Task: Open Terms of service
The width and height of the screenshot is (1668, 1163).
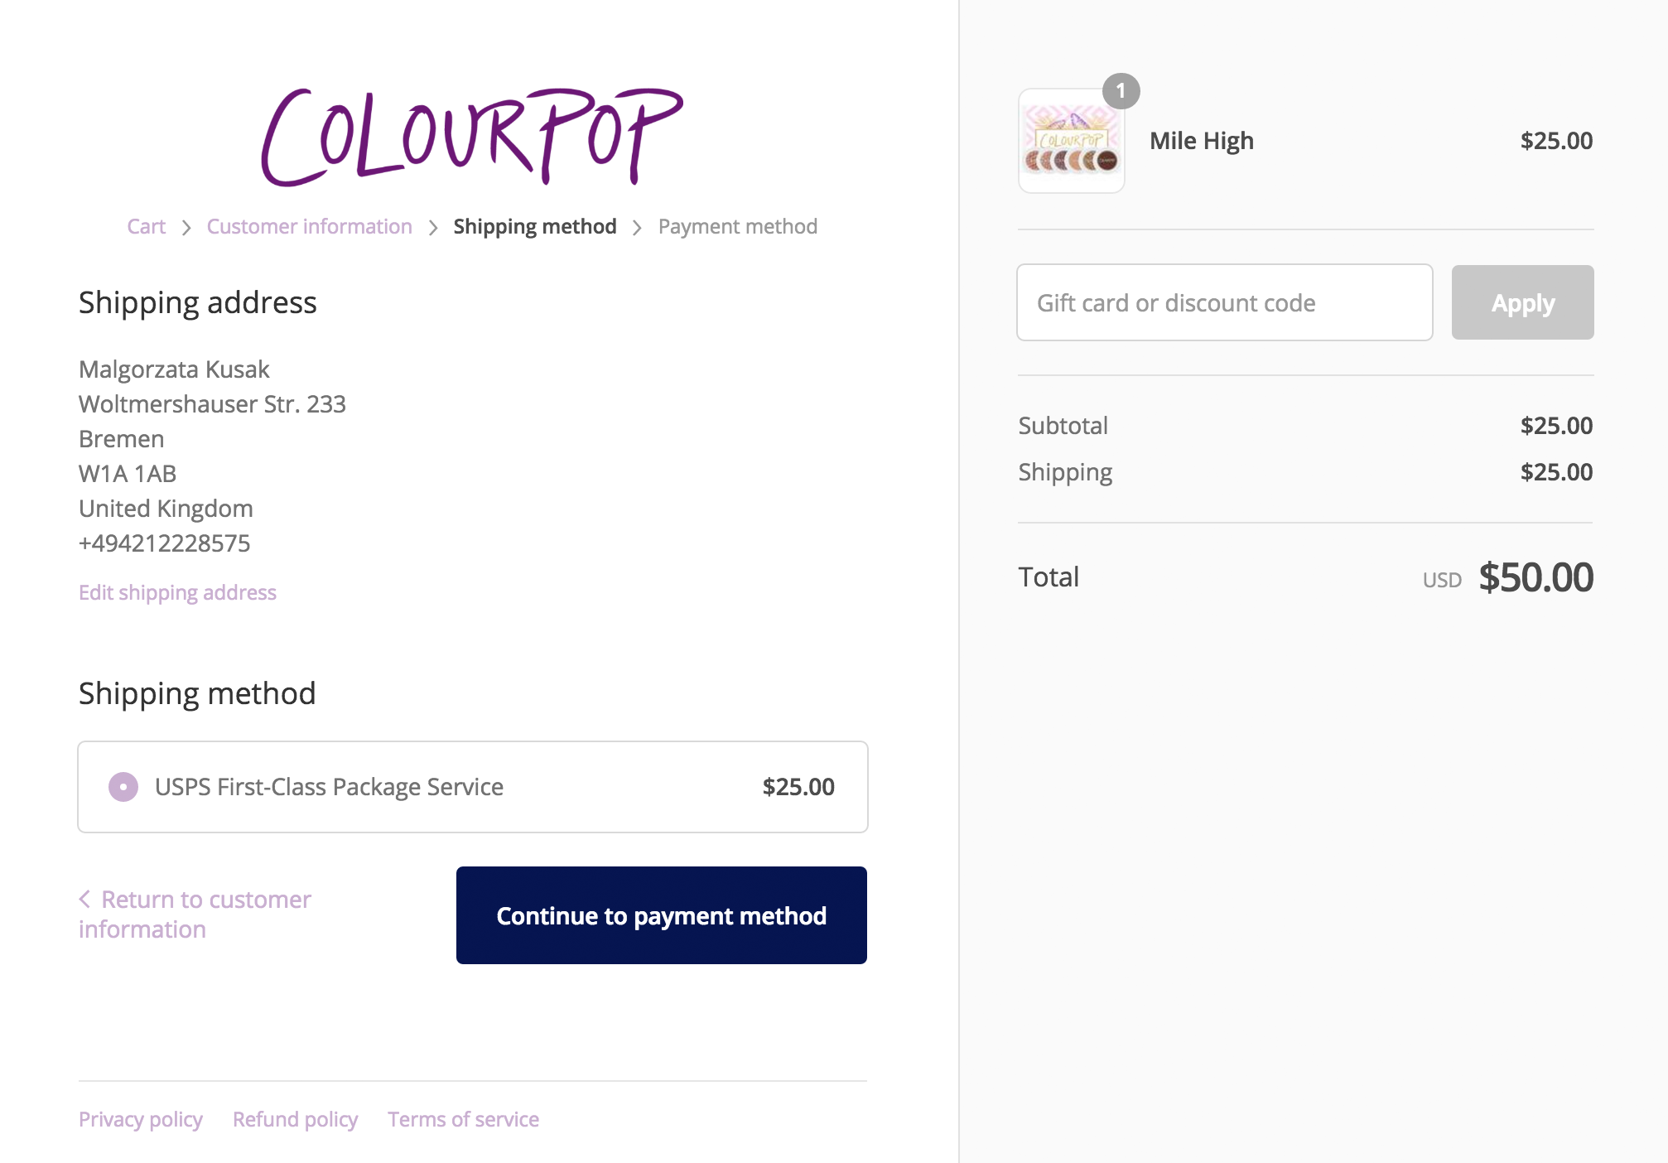Action: [462, 1118]
